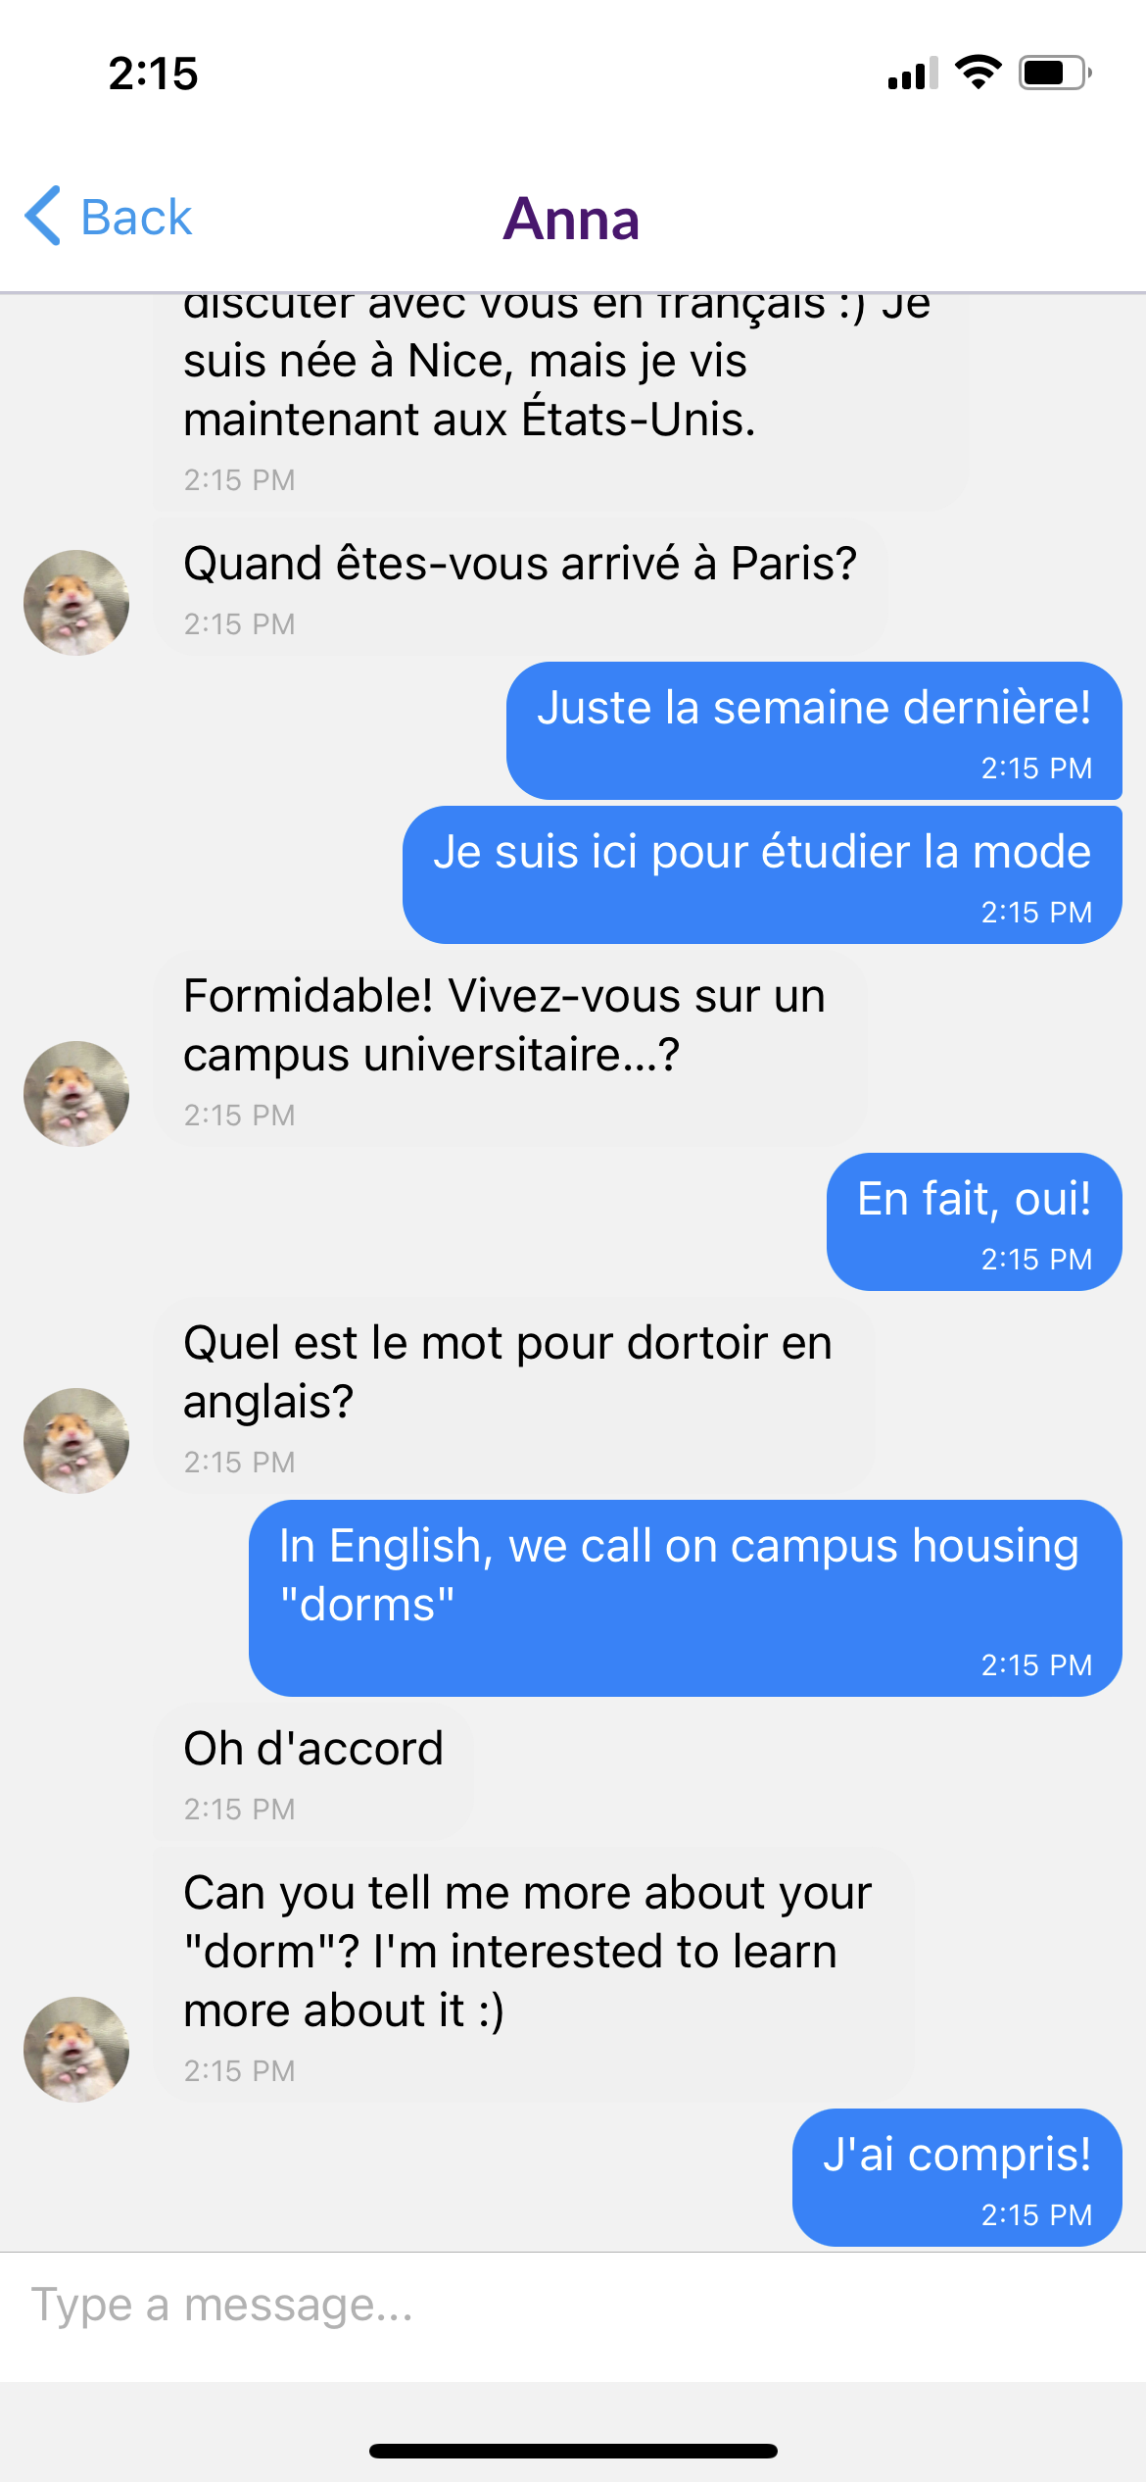Viewport: 1146px width, 2482px height.
Task: Tap avatar beside campus universitaire message
Action: coord(76,1093)
